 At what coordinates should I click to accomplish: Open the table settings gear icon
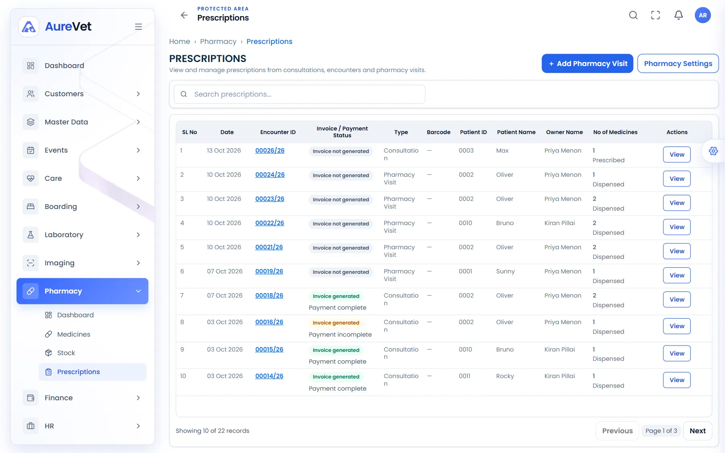(713, 151)
